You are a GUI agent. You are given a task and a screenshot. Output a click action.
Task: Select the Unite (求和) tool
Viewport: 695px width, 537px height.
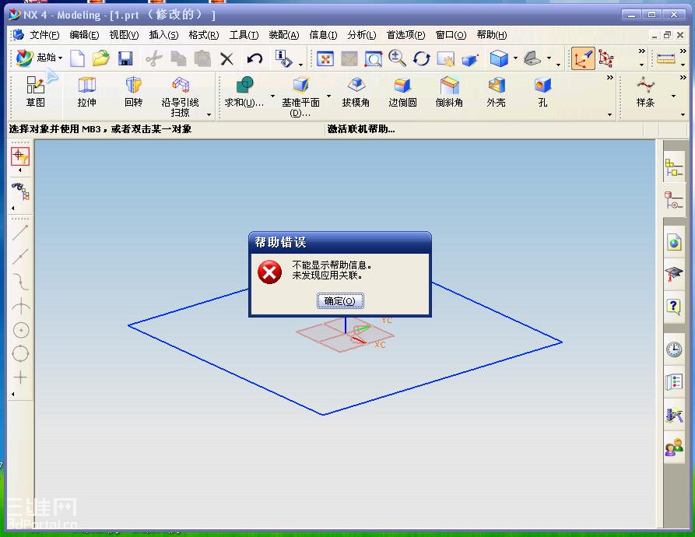[244, 92]
